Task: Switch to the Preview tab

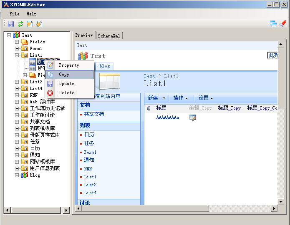Action: tap(84, 35)
